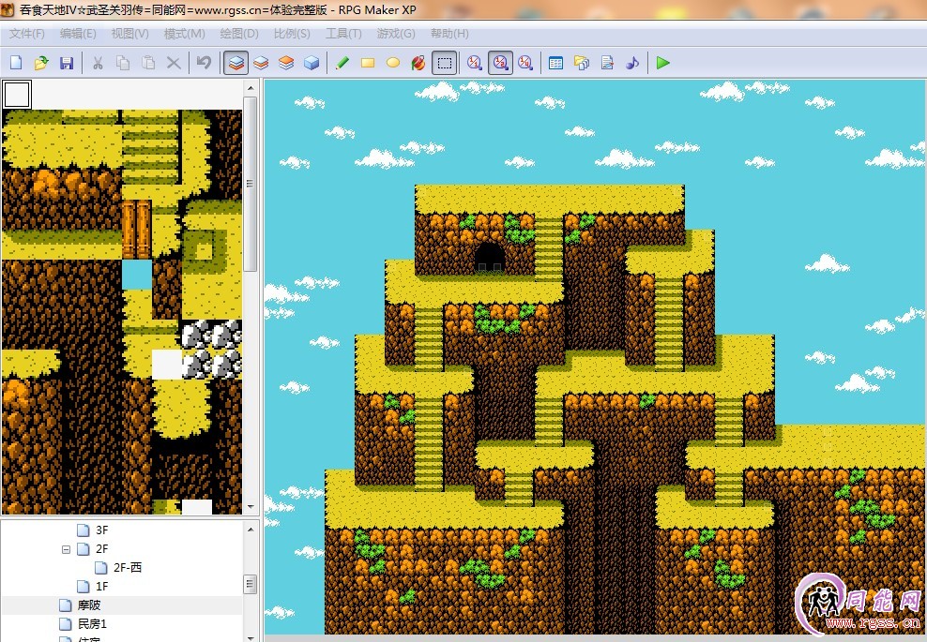This screenshot has height=642, width=927.
Task: Click the tileset panel scroll-up arrow
Action: click(251, 87)
